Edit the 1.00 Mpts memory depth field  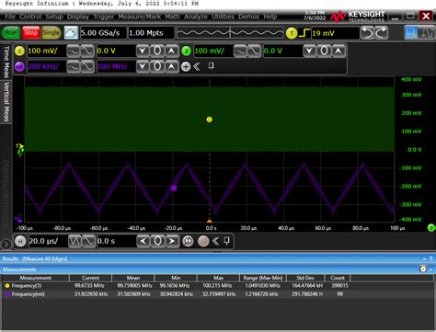click(151, 33)
